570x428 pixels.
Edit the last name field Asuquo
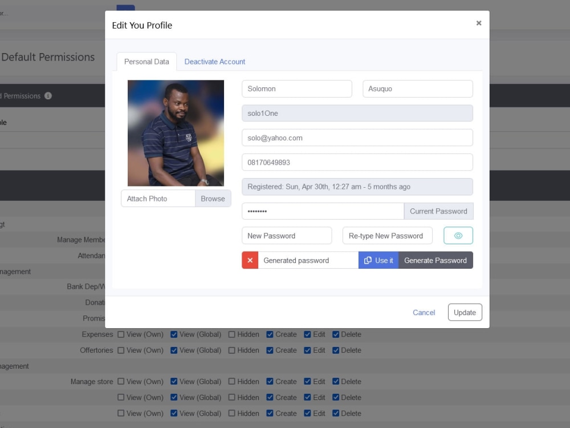pos(418,89)
